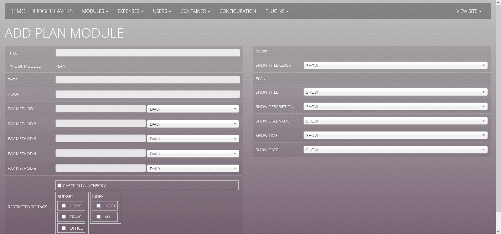The width and height of the screenshot is (501, 234).
Task: Click into the Title input field
Action: [147, 53]
